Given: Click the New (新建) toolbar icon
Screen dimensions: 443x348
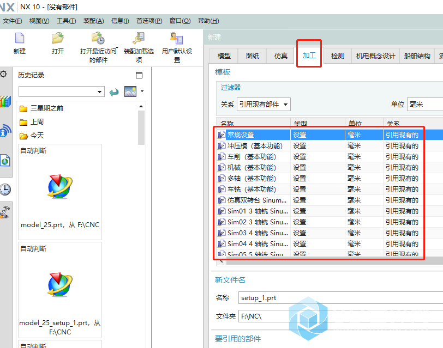Looking at the screenshot, I should click(x=20, y=38).
